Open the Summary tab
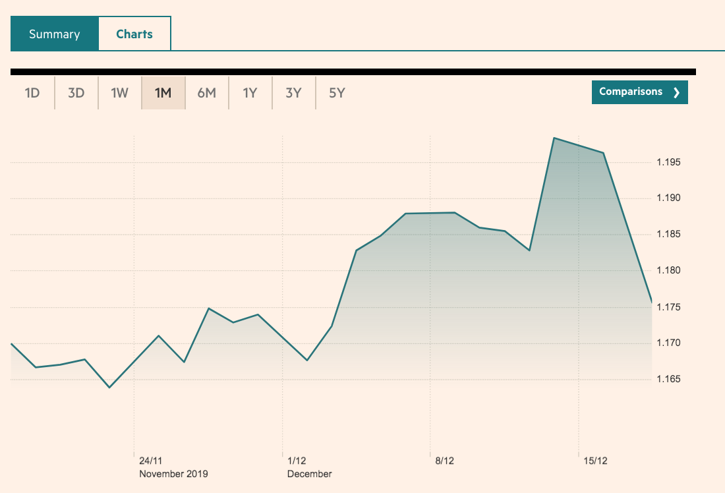 [54, 34]
